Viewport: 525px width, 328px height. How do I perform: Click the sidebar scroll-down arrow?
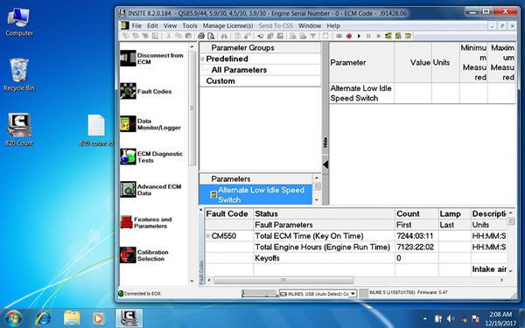pyautogui.click(x=192, y=281)
